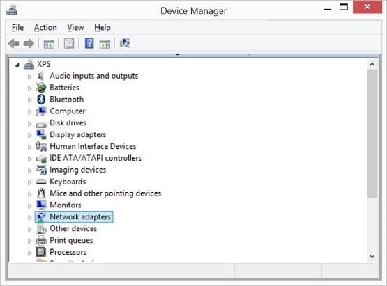Click the scrollbar up arrow
Image resolution: width=387 pixels, height=286 pixels.
pos(372,64)
